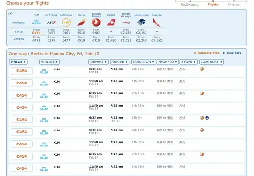Click BER to MEX in 32h 0m row
This screenshot has width=254, height=176.
click(165, 118)
